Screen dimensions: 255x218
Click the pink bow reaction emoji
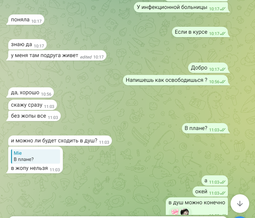175,212
